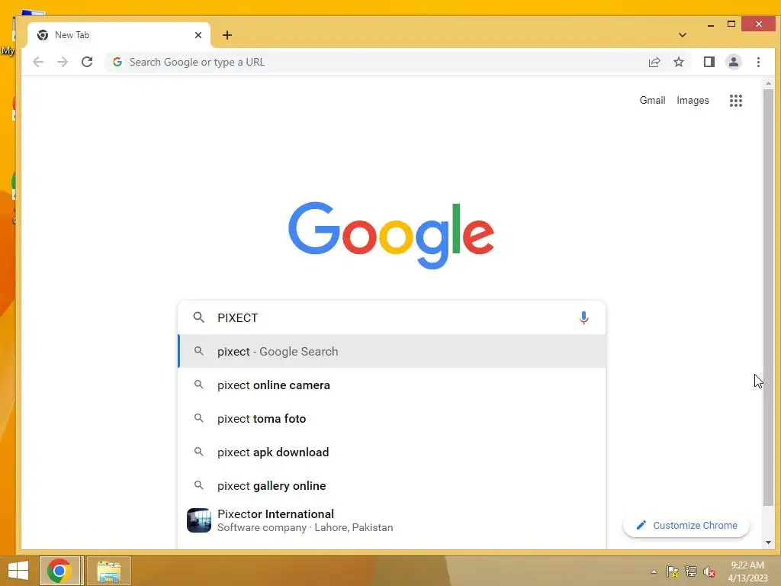The height and width of the screenshot is (586, 781).
Task: Click the browser forward arrow
Action: pyautogui.click(x=63, y=62)
